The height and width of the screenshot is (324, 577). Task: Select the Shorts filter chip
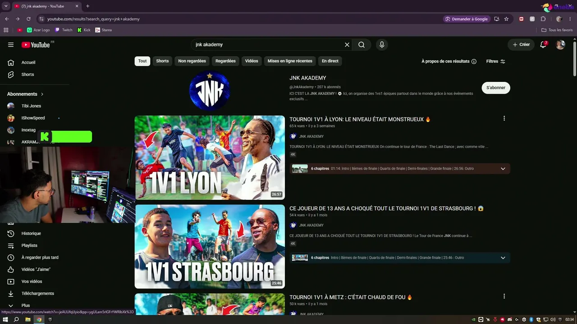tap(162, 61)
